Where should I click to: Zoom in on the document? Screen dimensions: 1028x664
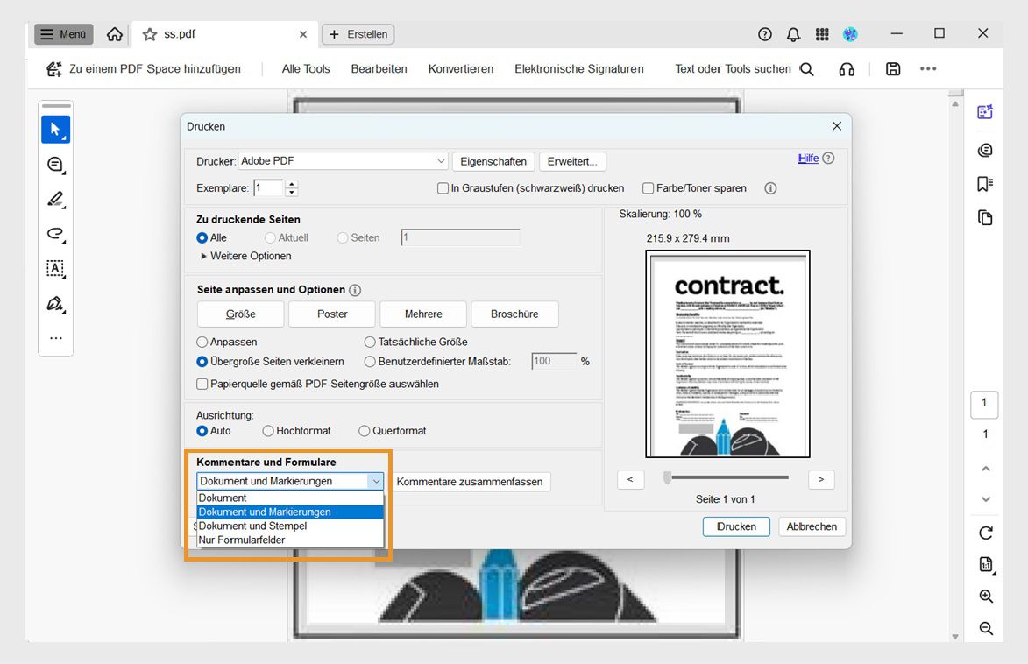pyautogui.click(x=985, y=597)
